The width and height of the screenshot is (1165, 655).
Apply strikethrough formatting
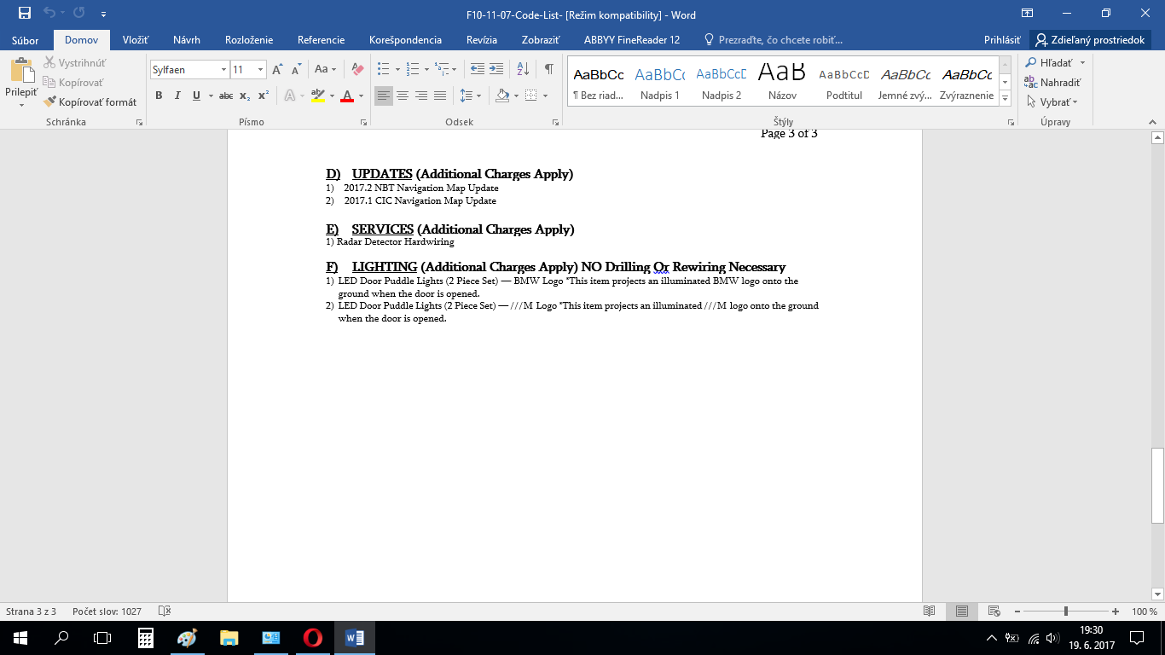pyautogui.click(x=225, y=96)
